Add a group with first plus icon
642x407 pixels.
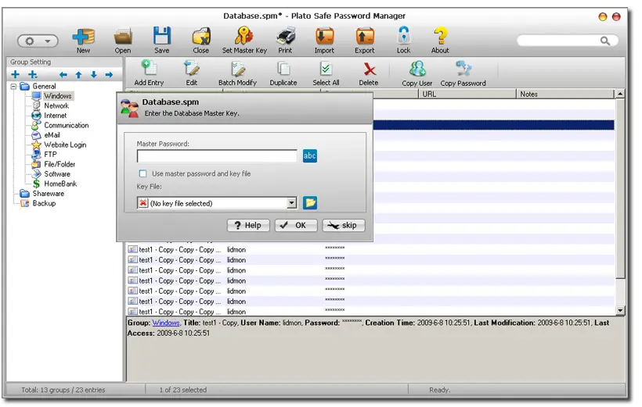click(x=16, y=74)
